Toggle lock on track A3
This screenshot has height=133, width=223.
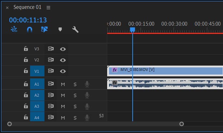[26, 106]
